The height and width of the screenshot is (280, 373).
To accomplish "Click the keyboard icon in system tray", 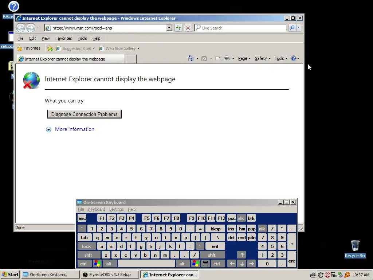I will pos(313,275).
